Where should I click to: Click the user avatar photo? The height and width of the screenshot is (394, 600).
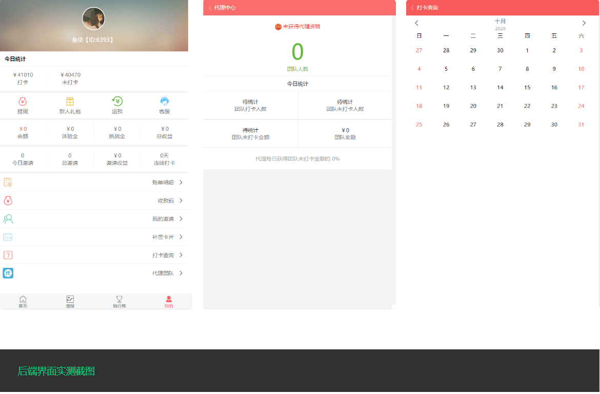point(94,18)
